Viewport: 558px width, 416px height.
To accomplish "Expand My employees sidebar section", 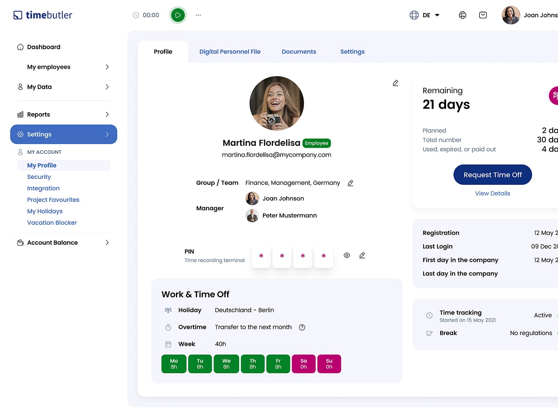I will [68, 67].
